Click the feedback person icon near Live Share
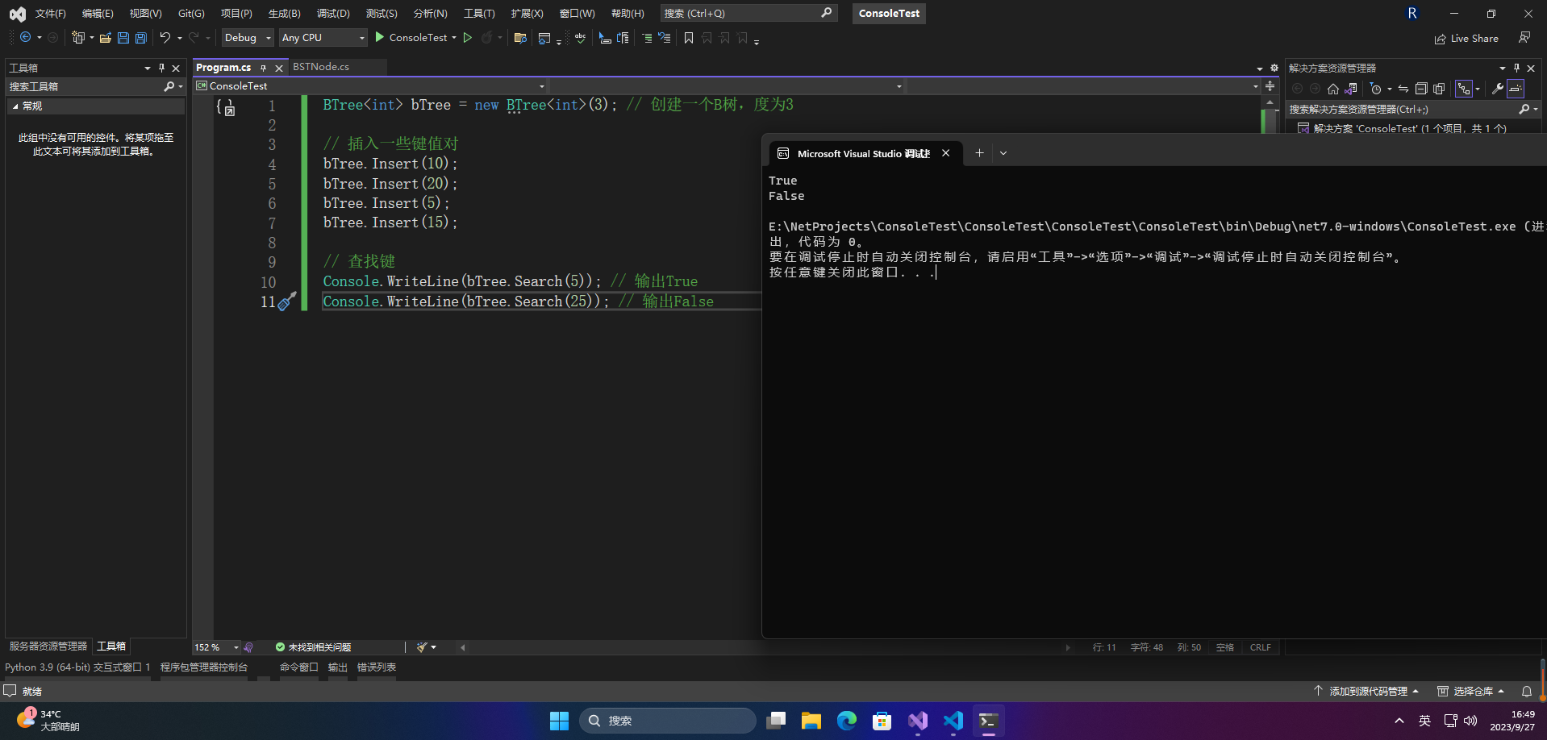This screenshot has height=740, width=1547. [1524, 38]
